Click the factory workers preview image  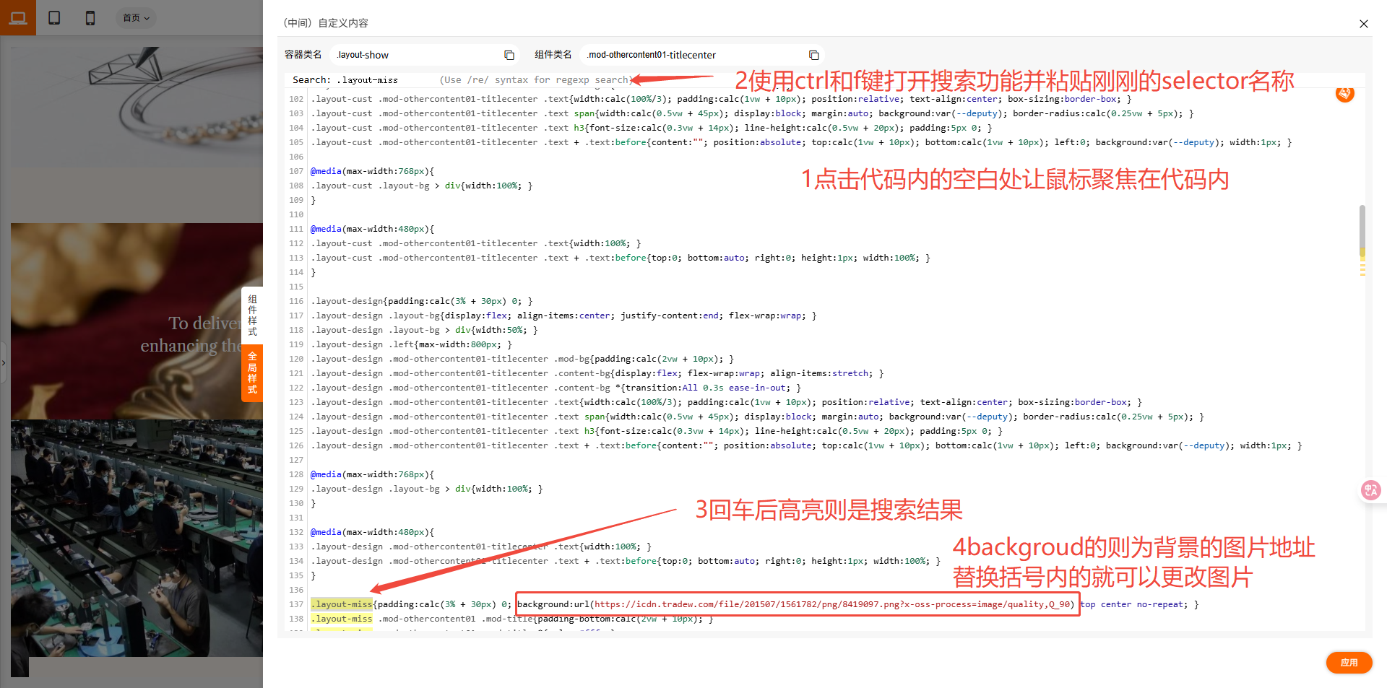[x=137, y=538]
